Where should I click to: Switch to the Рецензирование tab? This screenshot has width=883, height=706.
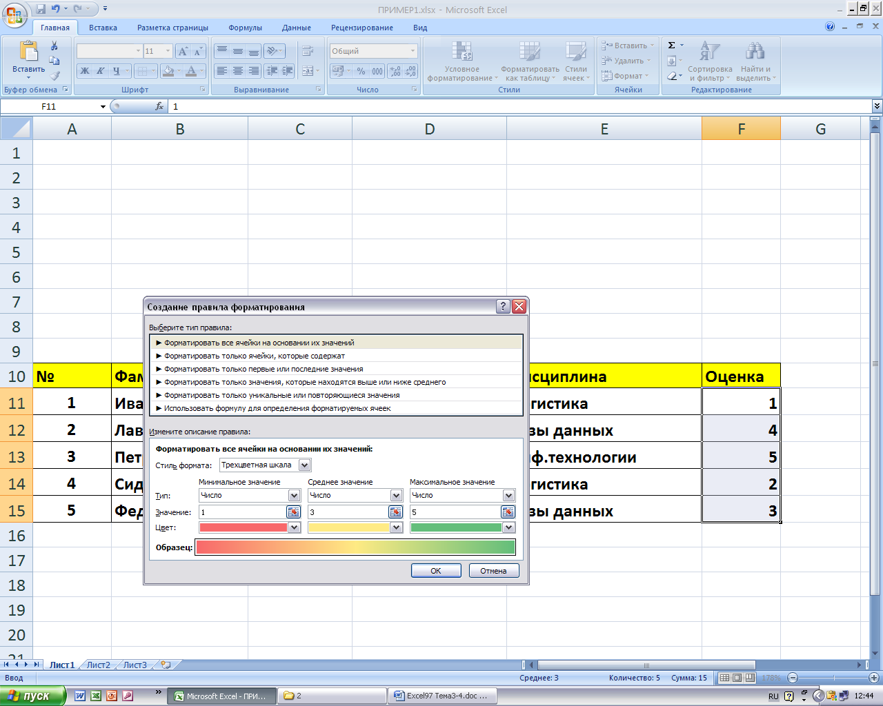coord(362,28)
